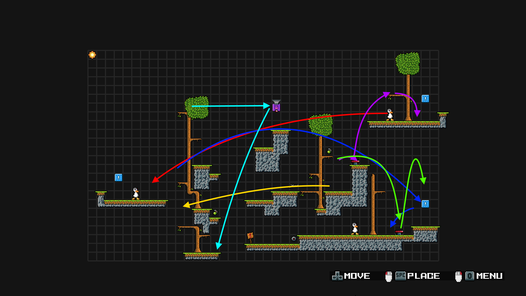
Task: Click the small bottom-left grass platform
Action: coord(202,256)
